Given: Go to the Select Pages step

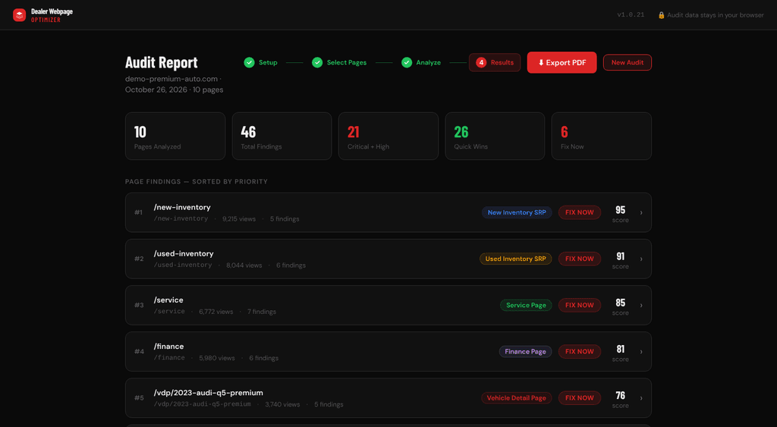Looking at the screenshot, I should tap(339, 62).
